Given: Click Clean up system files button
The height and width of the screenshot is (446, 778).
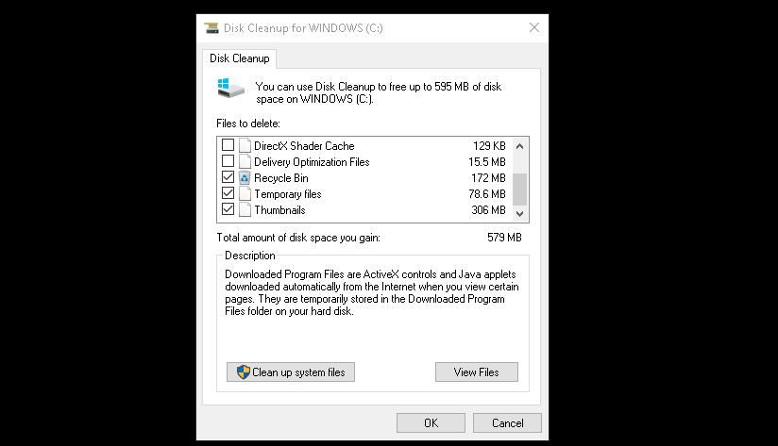Looking at the screenshot, I should (x=291, y=372).
